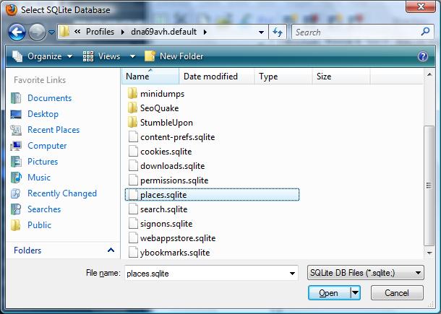
Task: Open Recently Changed saved search
Action: [62, 193]
